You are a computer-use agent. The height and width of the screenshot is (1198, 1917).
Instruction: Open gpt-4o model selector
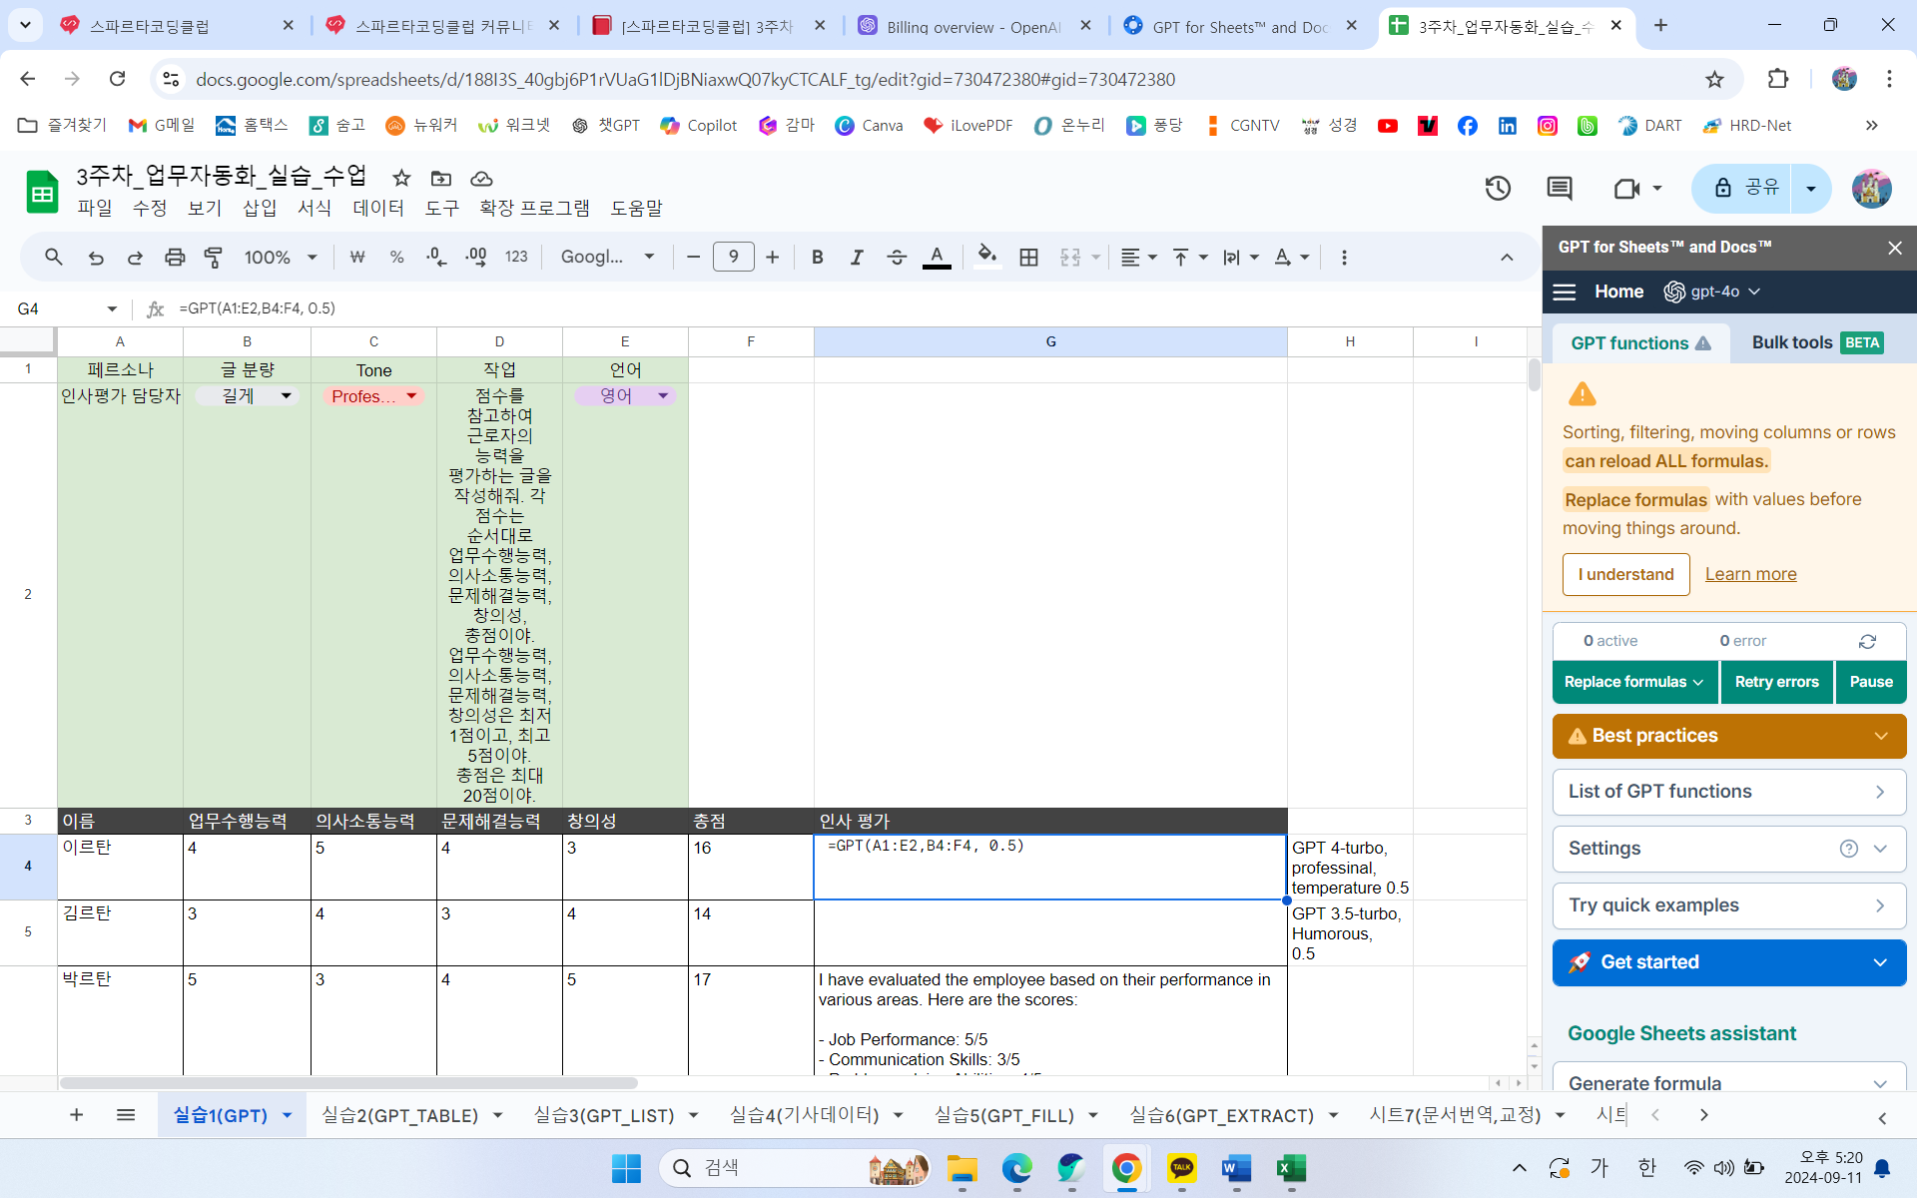pos(1711,292)
